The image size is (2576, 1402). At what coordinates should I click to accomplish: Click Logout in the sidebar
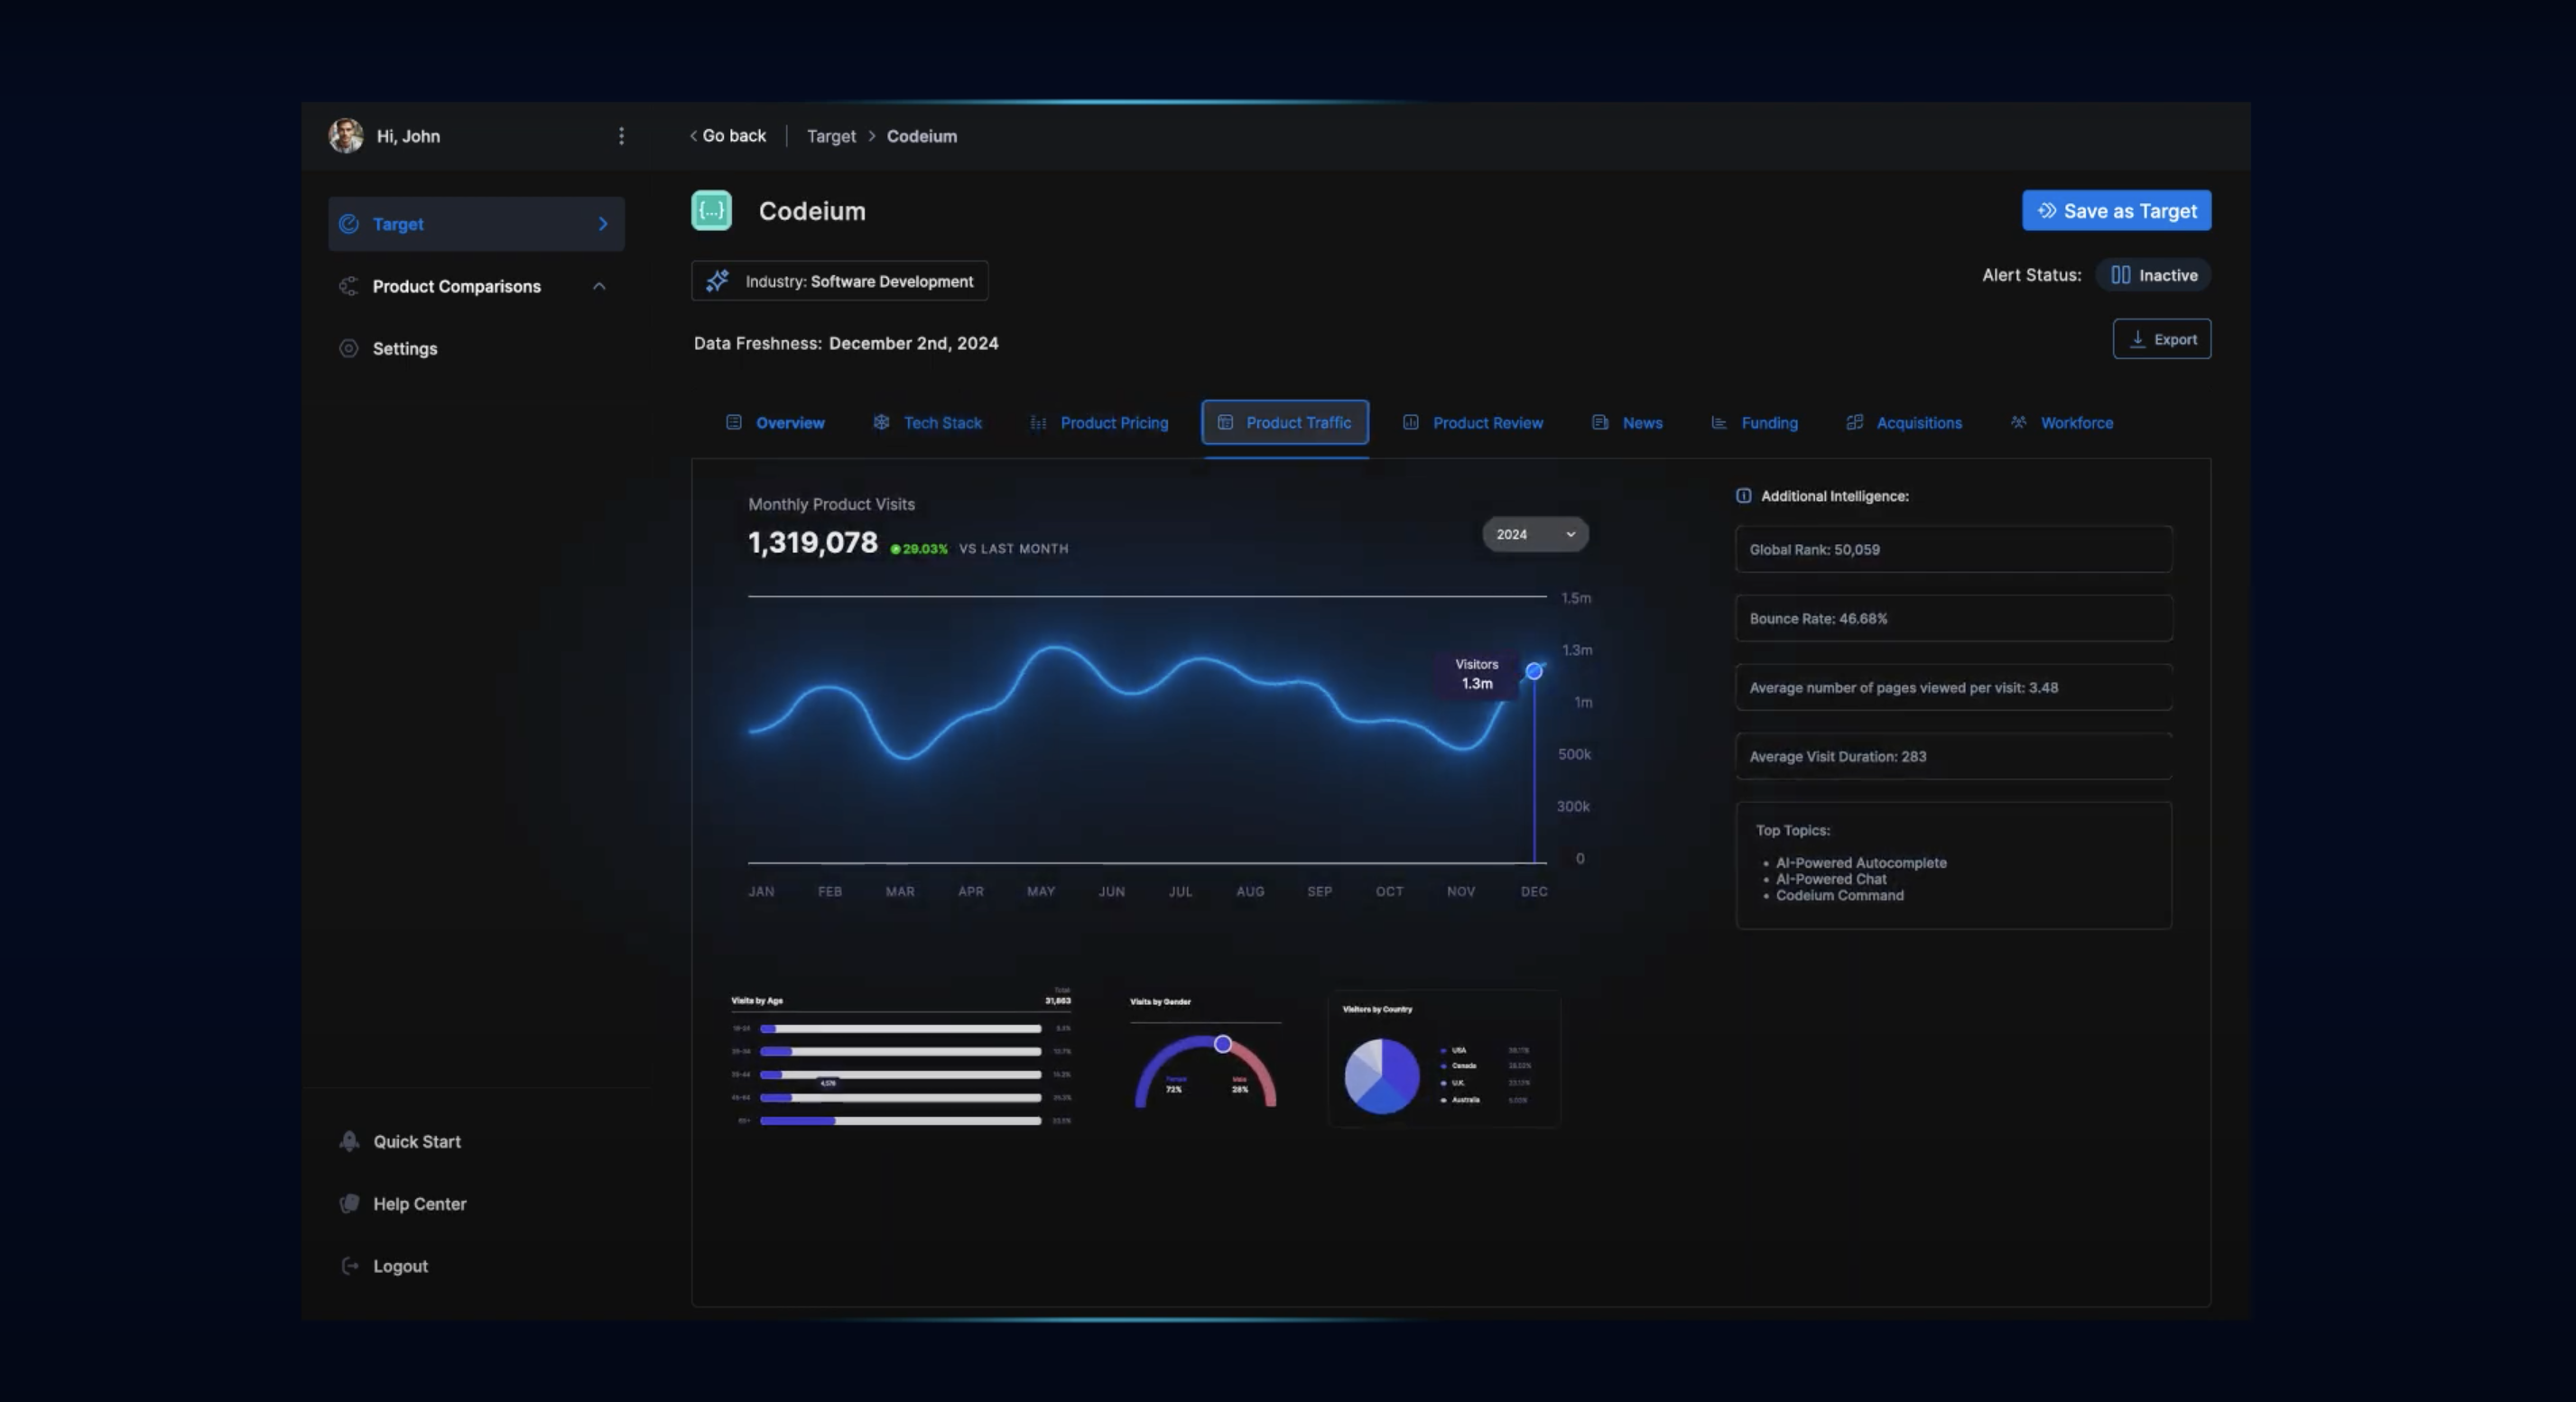coord(400,1265)
